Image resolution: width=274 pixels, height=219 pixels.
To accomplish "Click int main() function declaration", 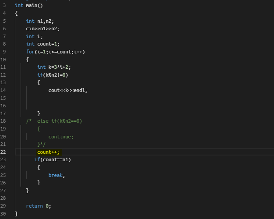I will tap(29, 5).
